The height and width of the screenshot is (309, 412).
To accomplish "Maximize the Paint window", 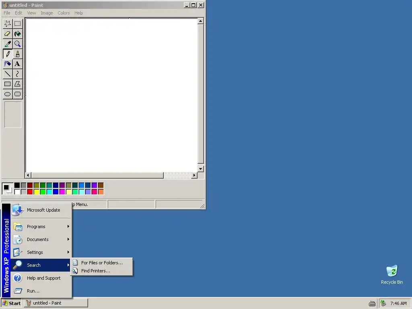I will [x=193, y=5].
